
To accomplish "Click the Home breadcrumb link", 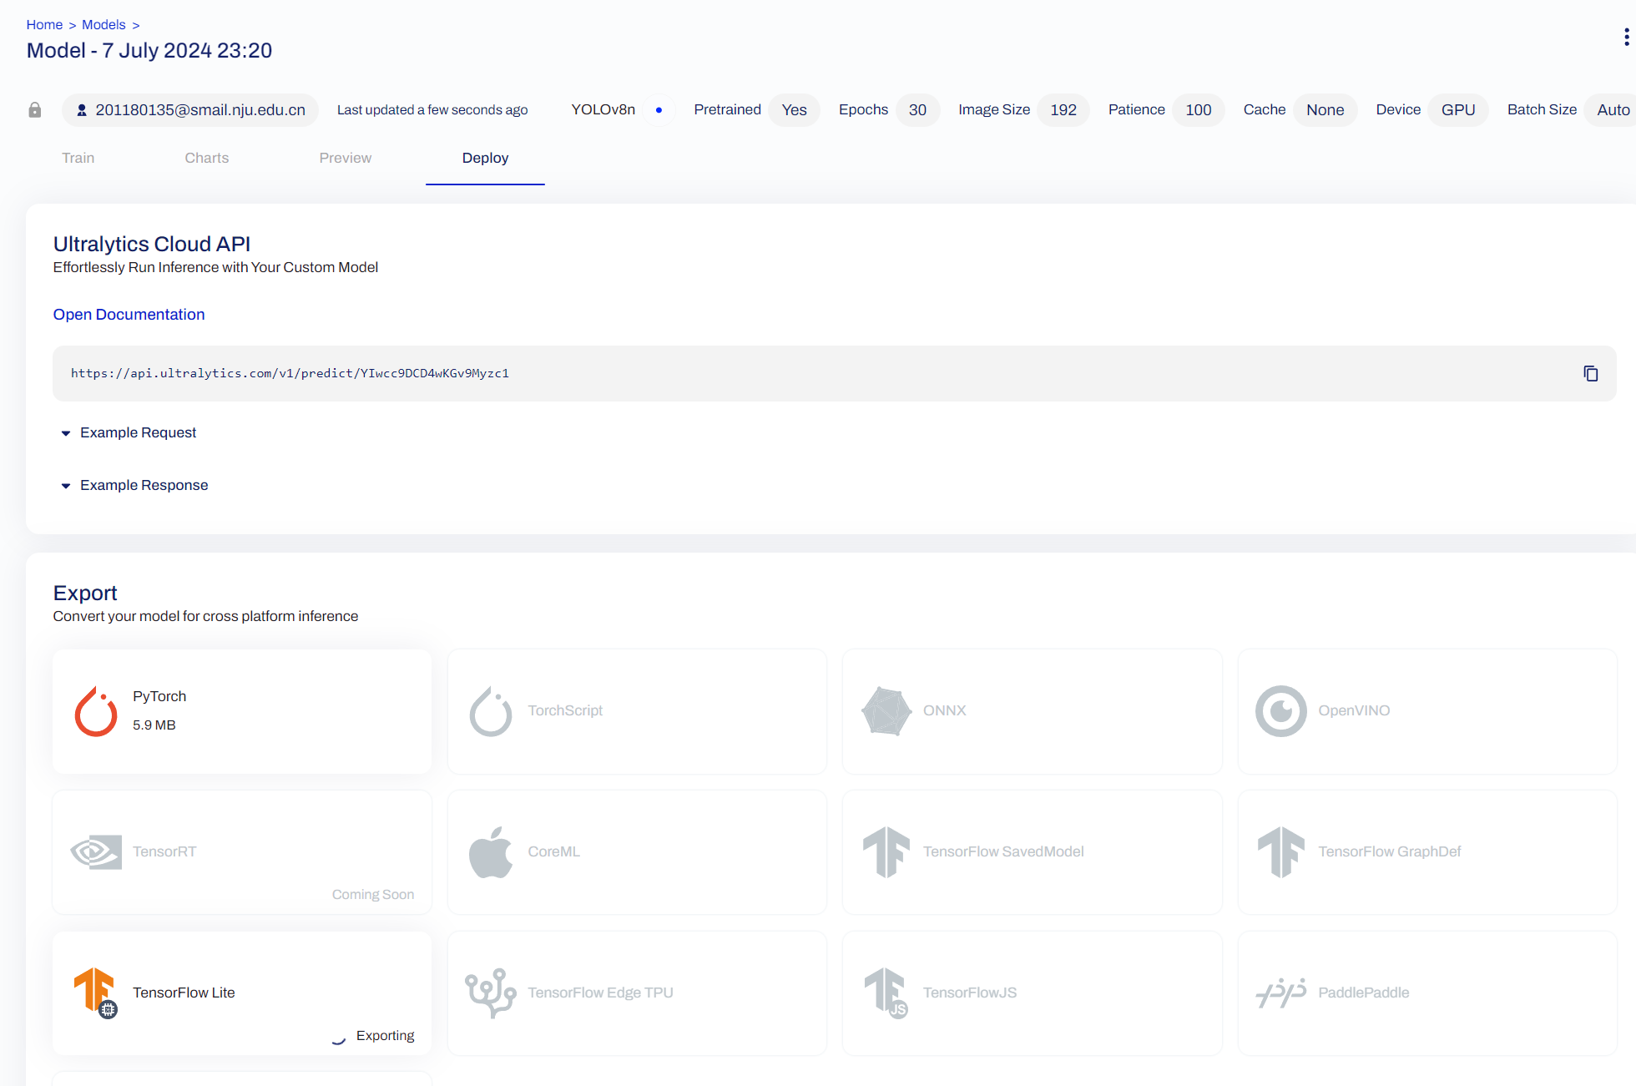I will (x=44, y=25).
